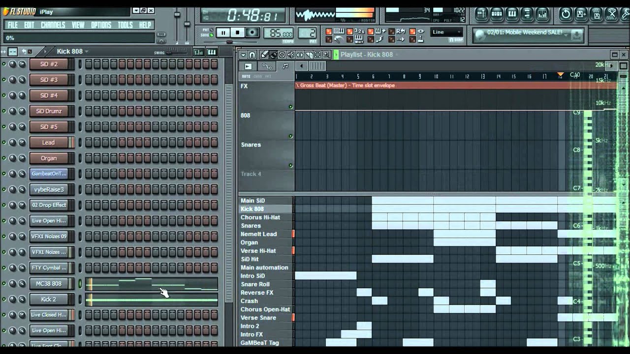Viewport: 630px width, 354px height.
Task: Open the step sequencer shortcut icon
Action: click(x=497, y=14)
